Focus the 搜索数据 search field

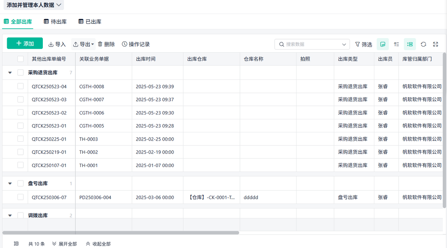[312, 44]
